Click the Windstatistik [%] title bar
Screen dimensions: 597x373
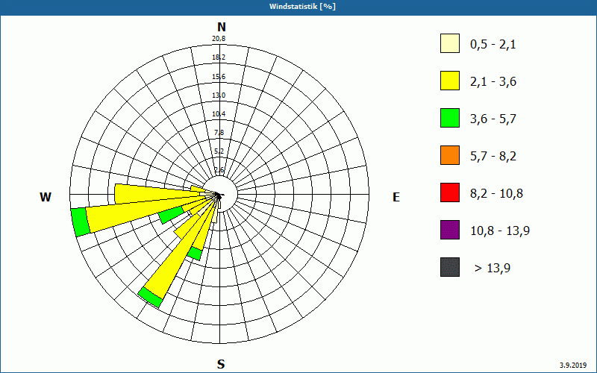(298, 7)
